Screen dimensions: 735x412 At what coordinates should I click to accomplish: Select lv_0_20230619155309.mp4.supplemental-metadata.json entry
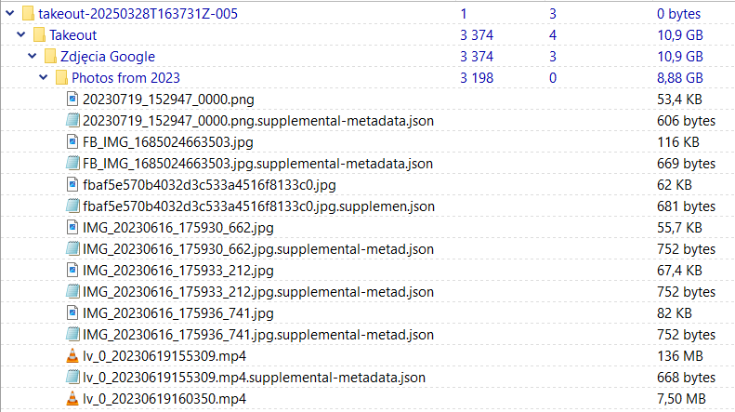pyautogui.click(x=254, y=378)
